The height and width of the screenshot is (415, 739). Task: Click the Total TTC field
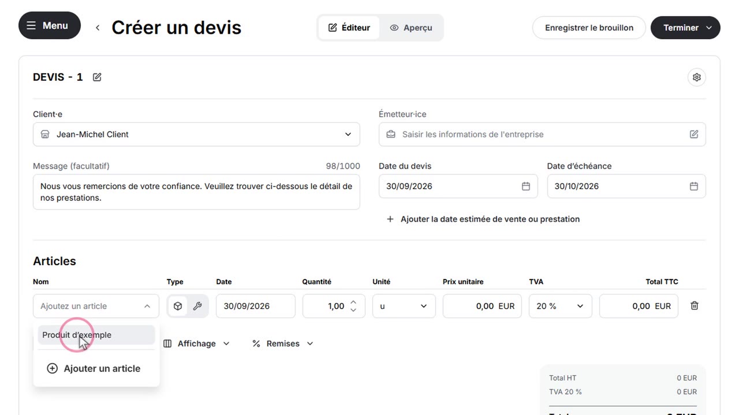point(639,306)
